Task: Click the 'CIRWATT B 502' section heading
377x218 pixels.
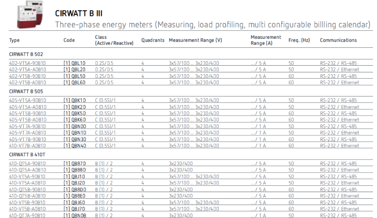Action: tap(26, 54)
